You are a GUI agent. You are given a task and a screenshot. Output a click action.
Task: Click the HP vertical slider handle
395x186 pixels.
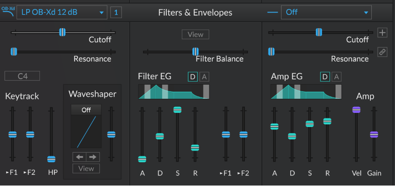[x=51, y=159]
